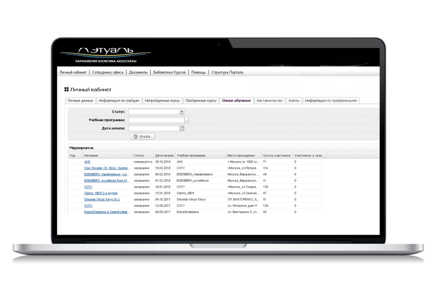Open Cloe, Escada, CK, Boss event link

107,168
